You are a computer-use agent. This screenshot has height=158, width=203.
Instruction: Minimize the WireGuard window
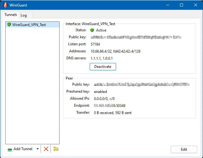168,5
